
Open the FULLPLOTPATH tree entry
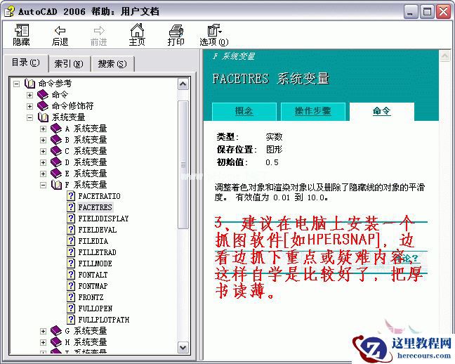104,320
